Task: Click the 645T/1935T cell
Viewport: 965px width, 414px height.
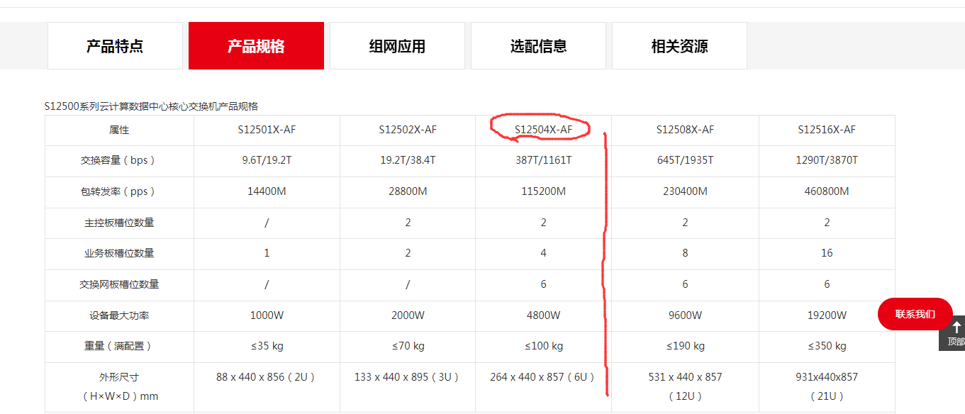Action: (x=685, y=160)
